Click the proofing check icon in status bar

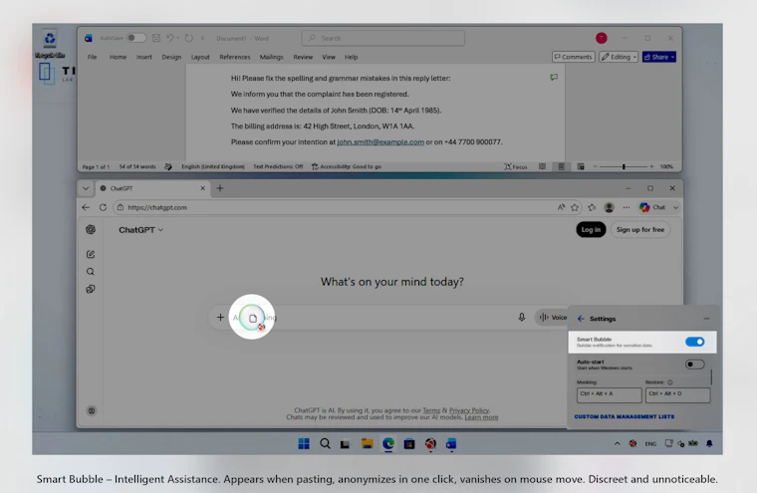tap(168, 166)
